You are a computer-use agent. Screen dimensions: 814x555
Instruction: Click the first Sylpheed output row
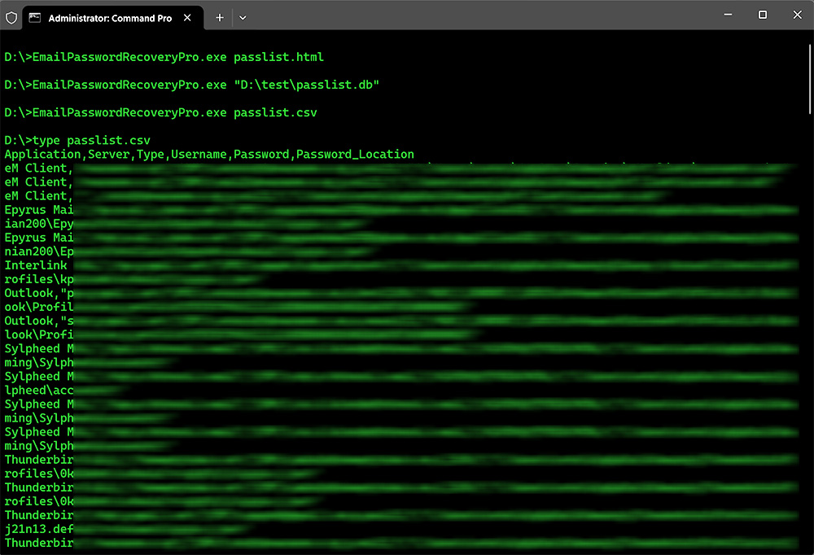(37, 348)
